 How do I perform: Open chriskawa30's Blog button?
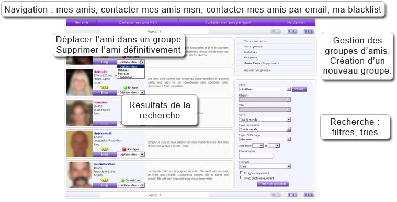tap(105, 154)
